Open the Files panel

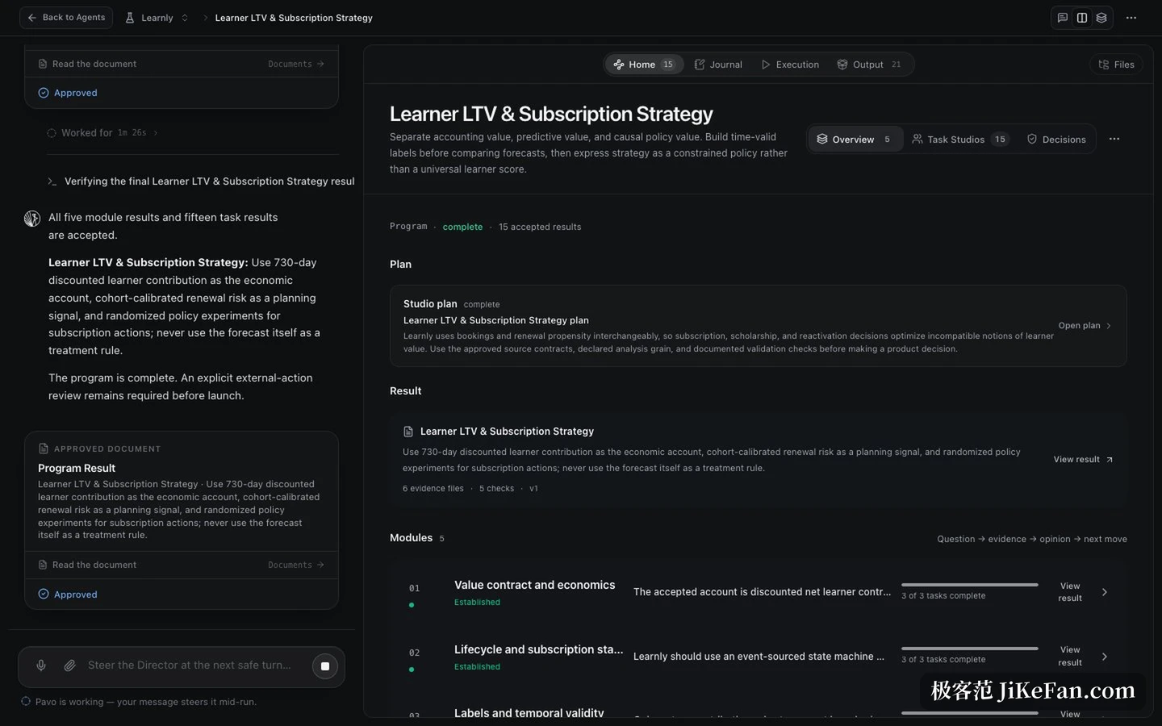tap(1116, 65)
